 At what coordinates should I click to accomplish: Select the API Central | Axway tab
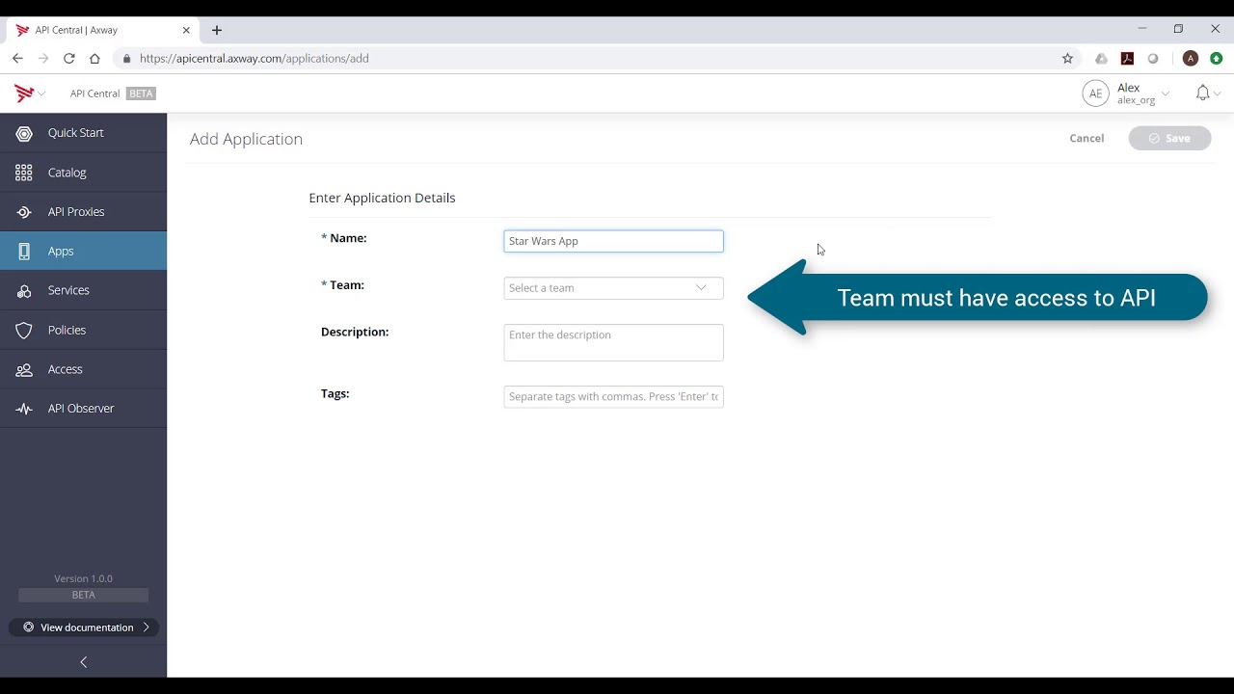coord(100,30)
